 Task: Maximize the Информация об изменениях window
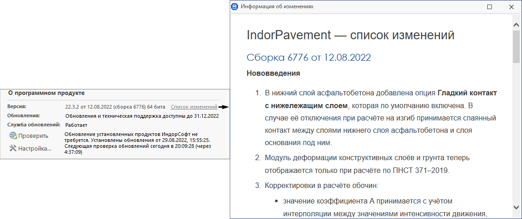click(490, 7)
